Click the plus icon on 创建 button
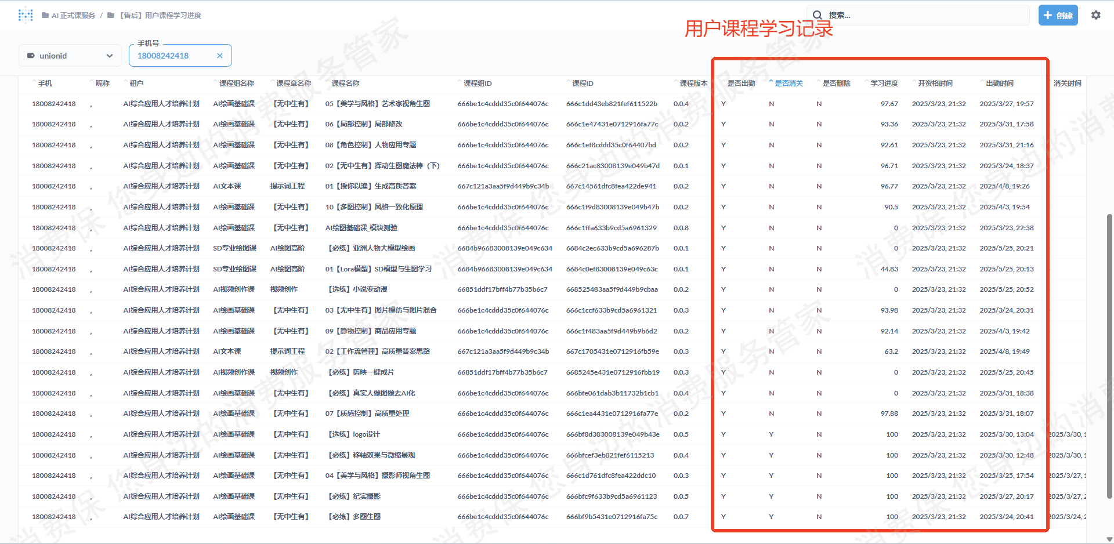Screen dimensions: 1114x544 point(1048,15)
